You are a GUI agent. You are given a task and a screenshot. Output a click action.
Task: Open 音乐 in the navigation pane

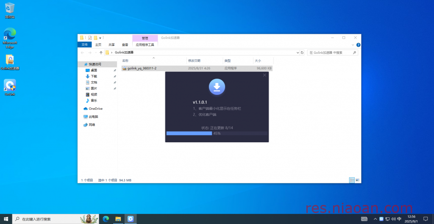(x=94, y=101)
